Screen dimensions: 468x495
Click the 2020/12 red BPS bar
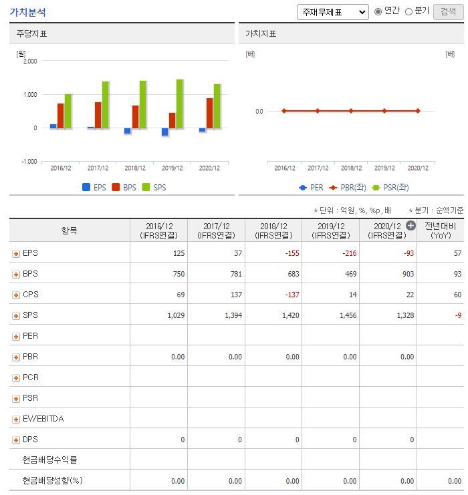point(209,114)
